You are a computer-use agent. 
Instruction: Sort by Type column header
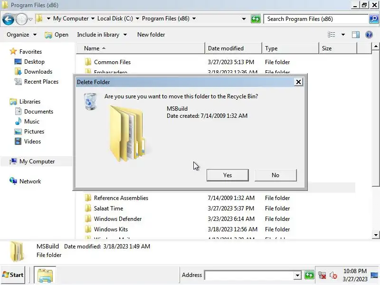pos(290,48)
